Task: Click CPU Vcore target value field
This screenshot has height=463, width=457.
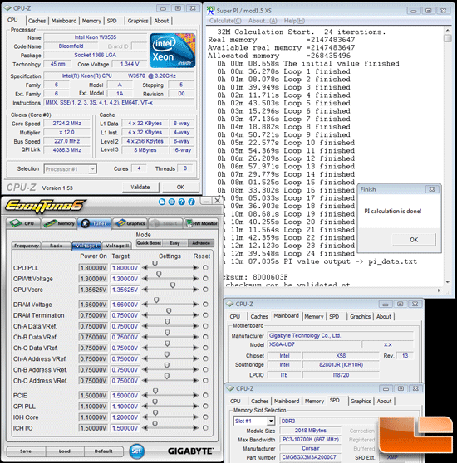Action: [125, 290]
